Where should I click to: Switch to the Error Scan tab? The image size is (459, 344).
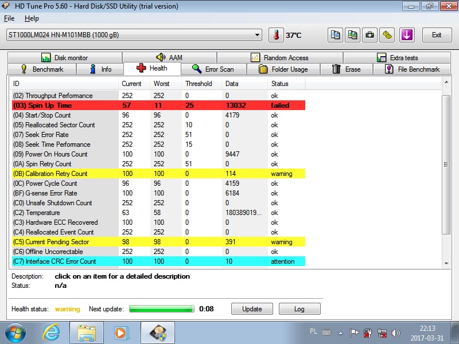(213, 69)
